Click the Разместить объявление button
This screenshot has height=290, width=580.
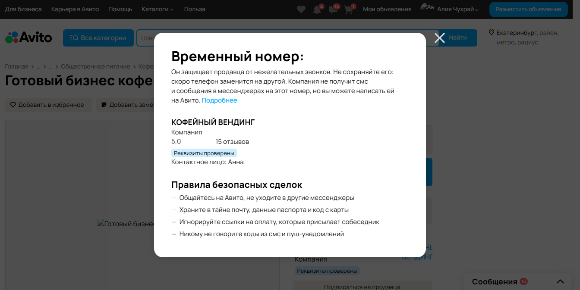tap(528, 9)
